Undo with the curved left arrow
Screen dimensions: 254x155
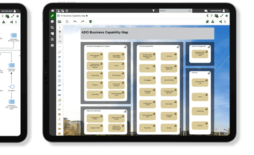click(75, 22)
